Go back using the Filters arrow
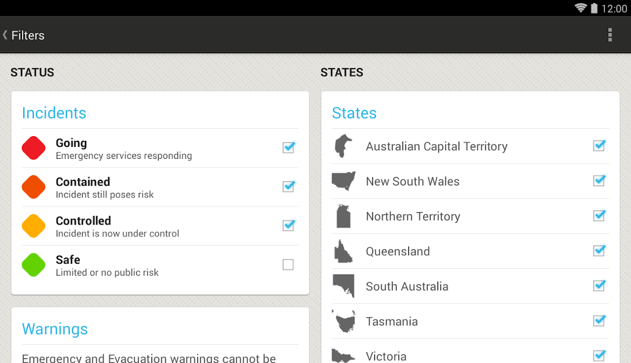The height and width of the screenshot is (363, 631). point(5,35)
